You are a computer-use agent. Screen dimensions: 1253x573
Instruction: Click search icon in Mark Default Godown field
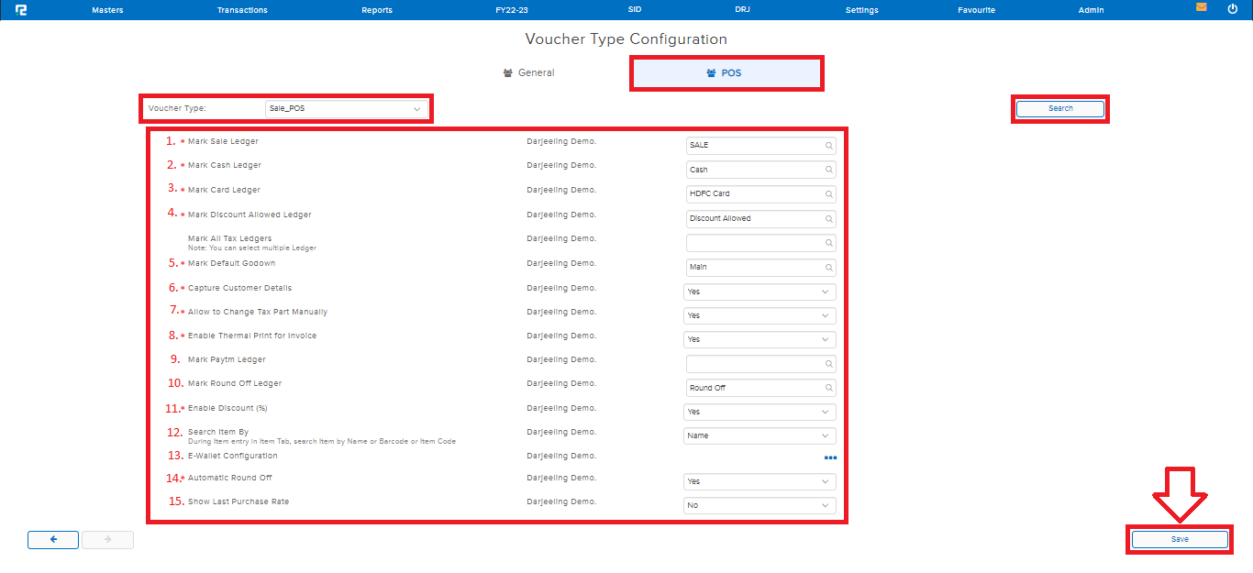coord(827,268)
